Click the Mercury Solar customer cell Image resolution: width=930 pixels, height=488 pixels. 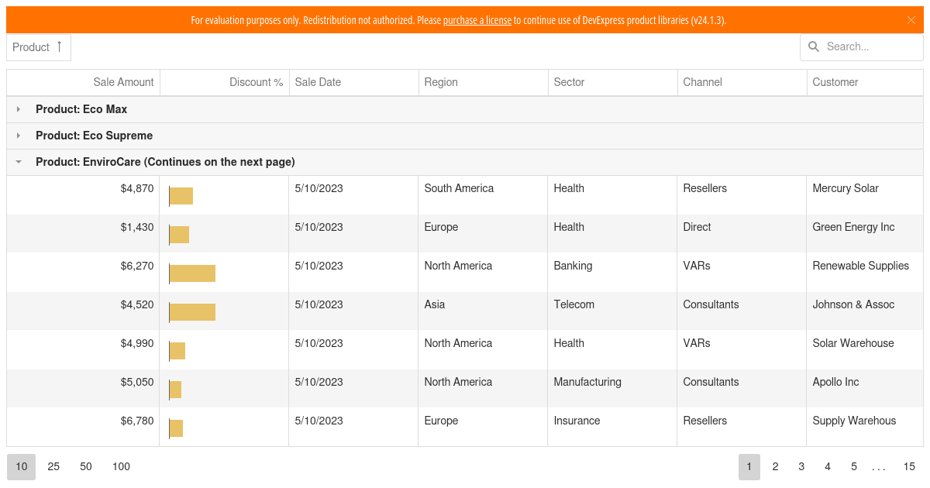point(865,195)
